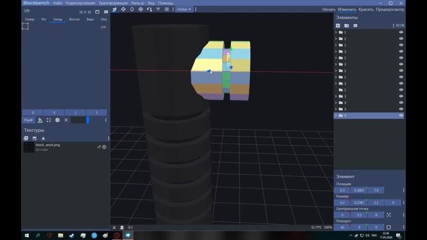Screen dimensions: 427x240
Task: Switch to Север UV face tab
Action: [29, 19]
